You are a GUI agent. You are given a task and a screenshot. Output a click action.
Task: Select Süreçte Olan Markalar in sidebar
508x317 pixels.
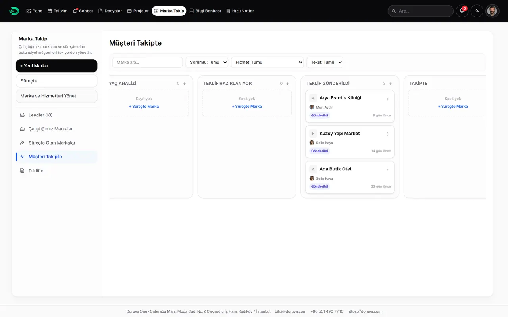pos(56,143)
